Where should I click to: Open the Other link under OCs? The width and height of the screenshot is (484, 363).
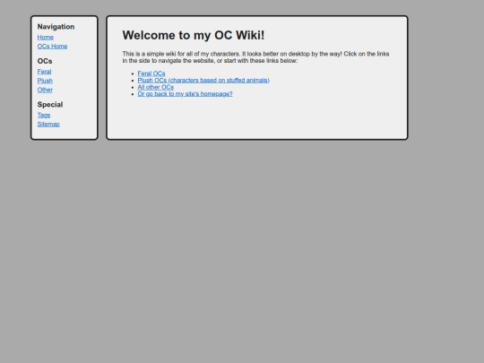(x=45, y=90)
